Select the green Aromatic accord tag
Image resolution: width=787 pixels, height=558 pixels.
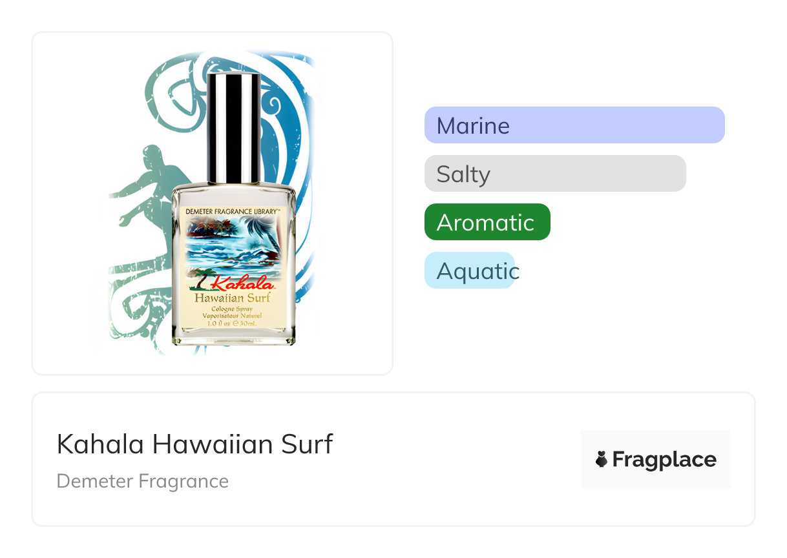(487, 222)
